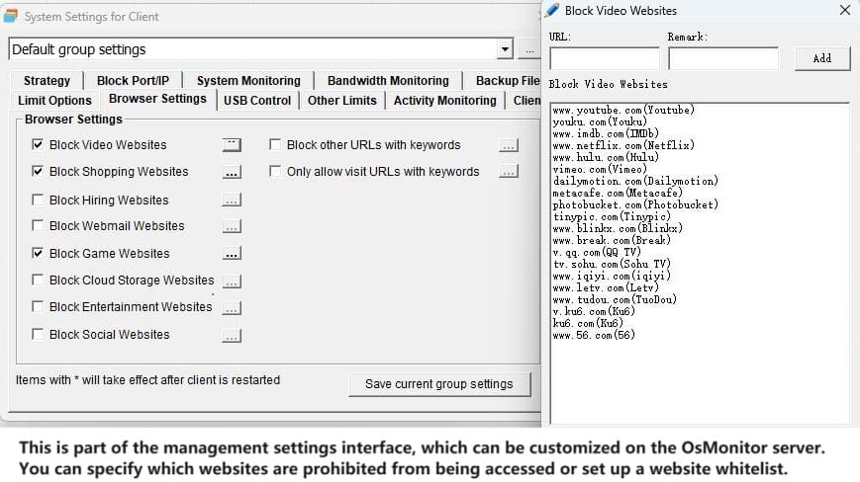The width and height of the screenshot is (860, 482).
Task: Select www.break.com(Break) list entry
Action: coord(612,241)
